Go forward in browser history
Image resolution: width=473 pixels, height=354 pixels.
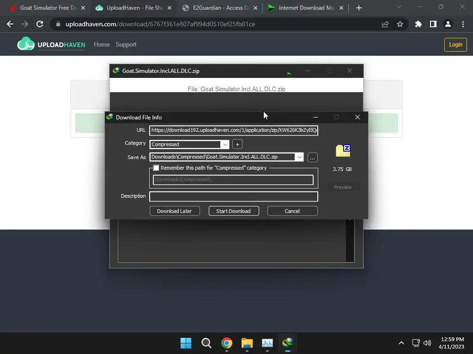tap(25, 24)
